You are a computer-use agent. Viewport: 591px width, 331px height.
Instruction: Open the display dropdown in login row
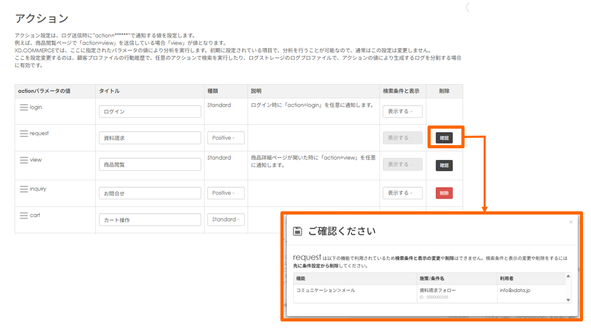(x=402, y=112)
